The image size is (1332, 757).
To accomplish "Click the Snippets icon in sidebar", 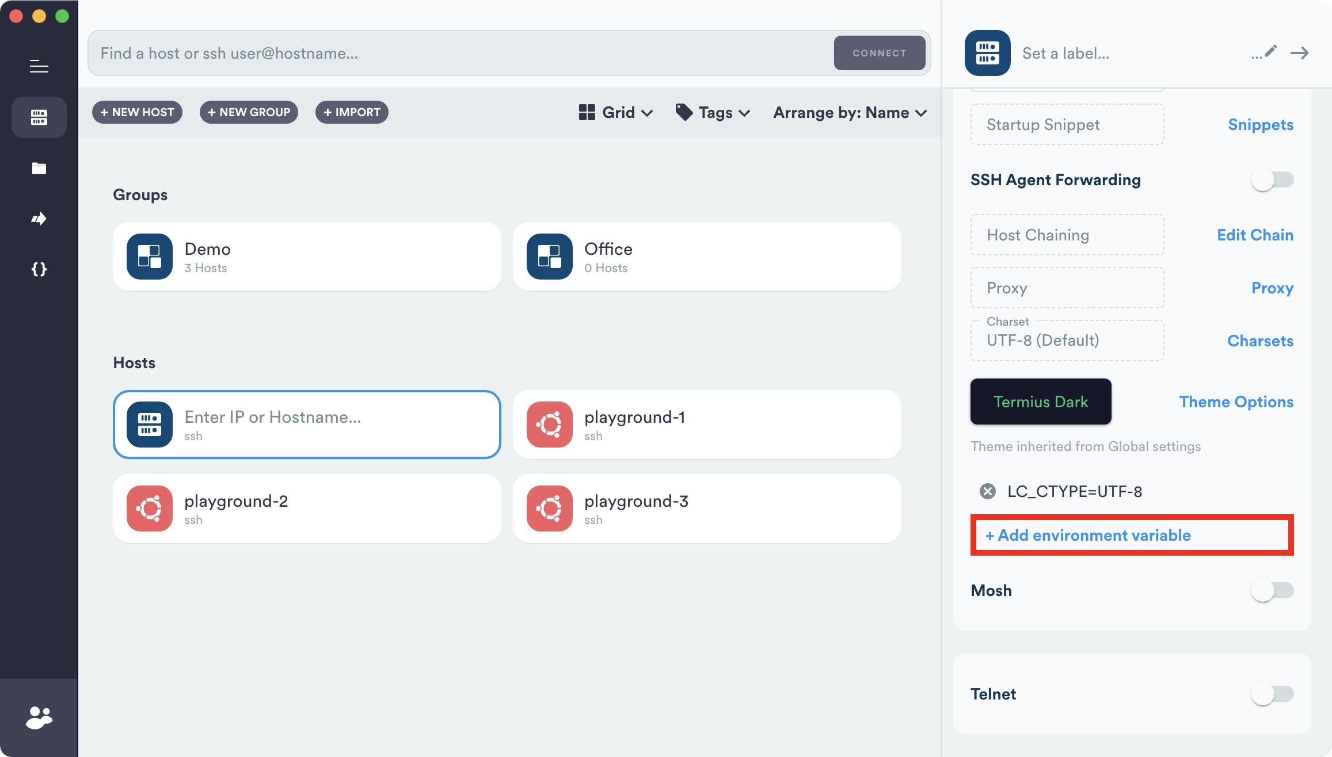I will click(x=39, y=269).
